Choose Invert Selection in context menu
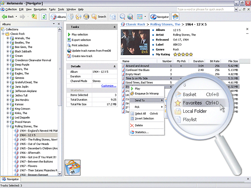 (x=147, y=119)
